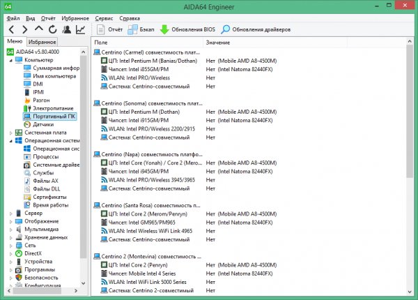Screen dimensions: 418x300
Task: Select IPMI tree item
Action: tap(34, 92)
